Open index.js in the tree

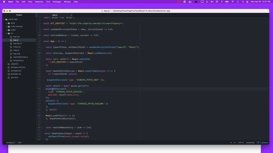(x=16, y=50)
